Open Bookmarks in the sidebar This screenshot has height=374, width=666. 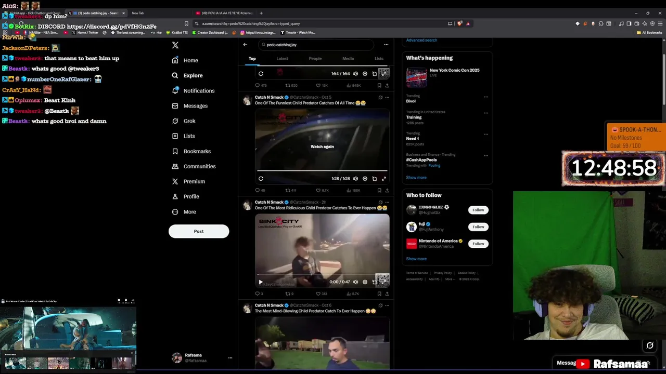tap(191, 151)
